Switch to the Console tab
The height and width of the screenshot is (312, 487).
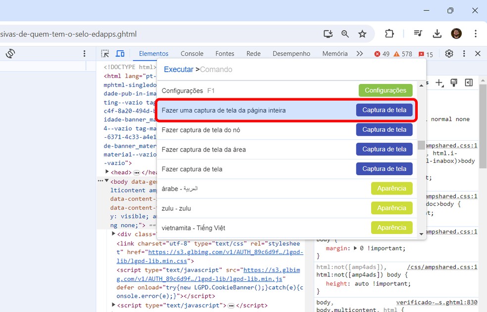192,53
